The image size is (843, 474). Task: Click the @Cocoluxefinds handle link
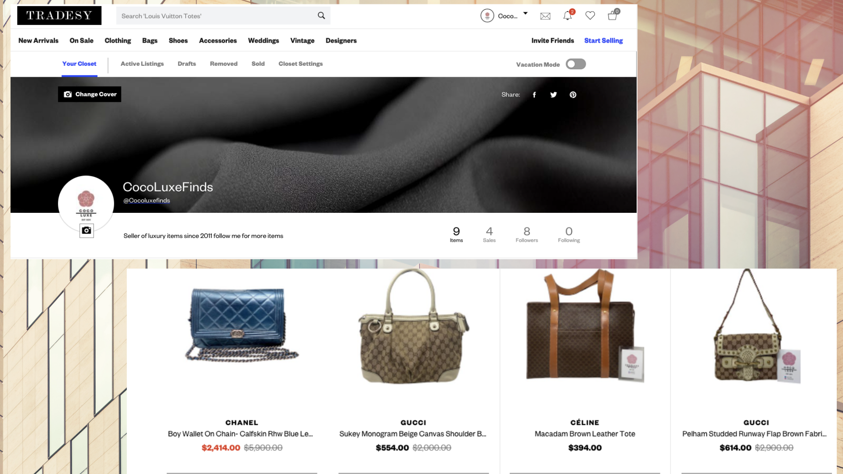click(x=147, y=201)
